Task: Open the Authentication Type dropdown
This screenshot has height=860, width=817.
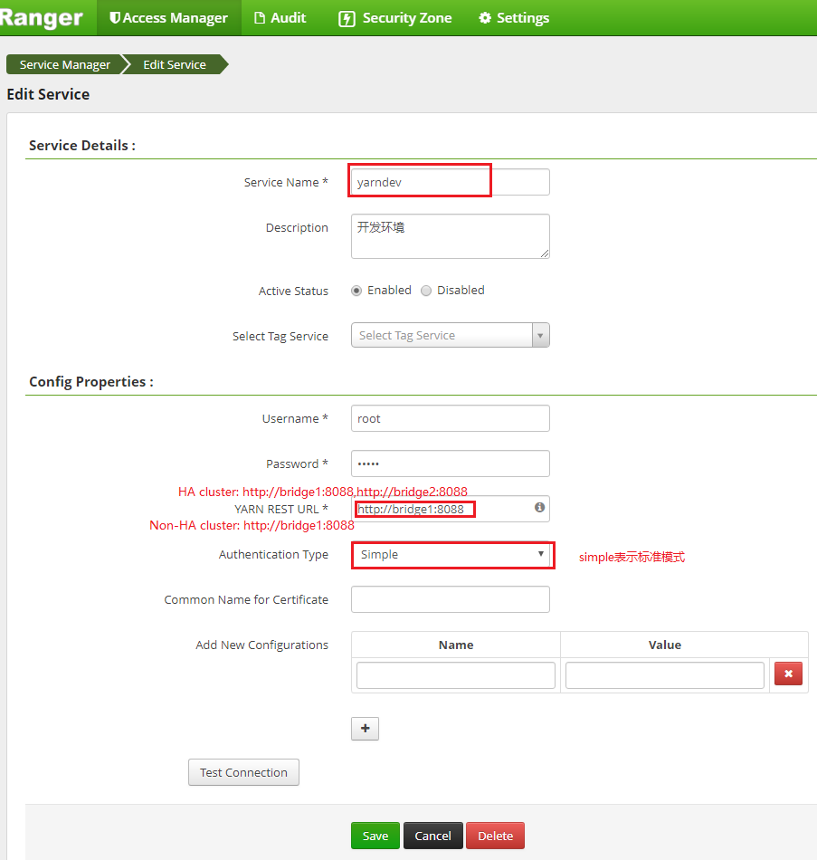Action: tap(451, 555)
